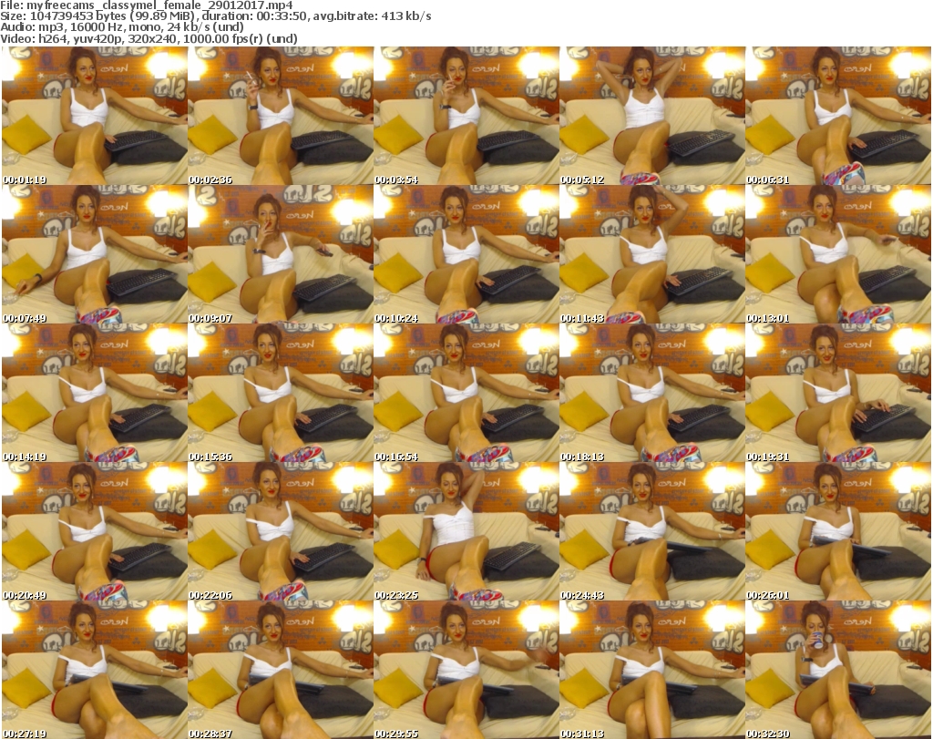Select the thumbnail timestamped 00:32:30
The width and height of the screenshot is (933, 739).
click(x=838, y=670)
